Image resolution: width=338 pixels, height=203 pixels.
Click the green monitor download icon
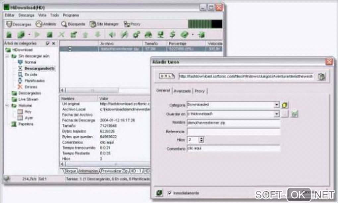point(160,34)
